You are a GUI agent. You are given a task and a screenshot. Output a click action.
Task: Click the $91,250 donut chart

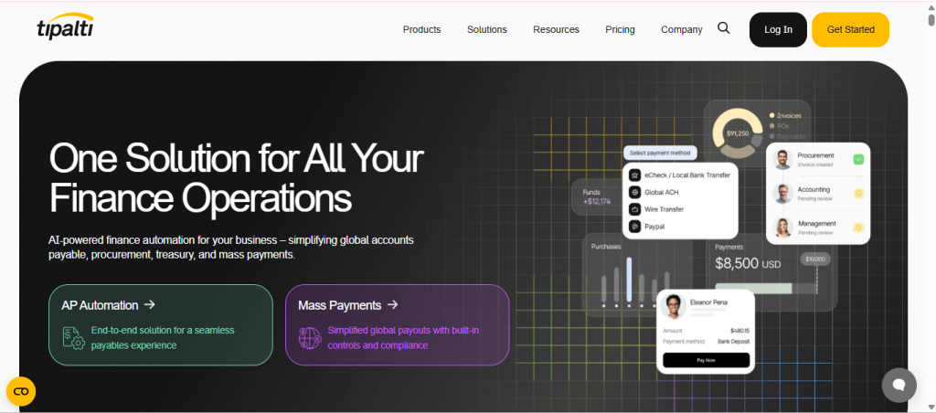click(x=738, y=133)
